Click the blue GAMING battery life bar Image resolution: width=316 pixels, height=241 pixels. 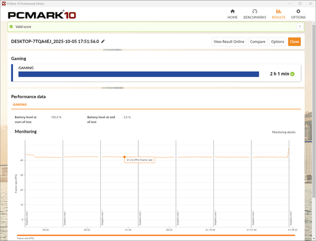point(139,74)
